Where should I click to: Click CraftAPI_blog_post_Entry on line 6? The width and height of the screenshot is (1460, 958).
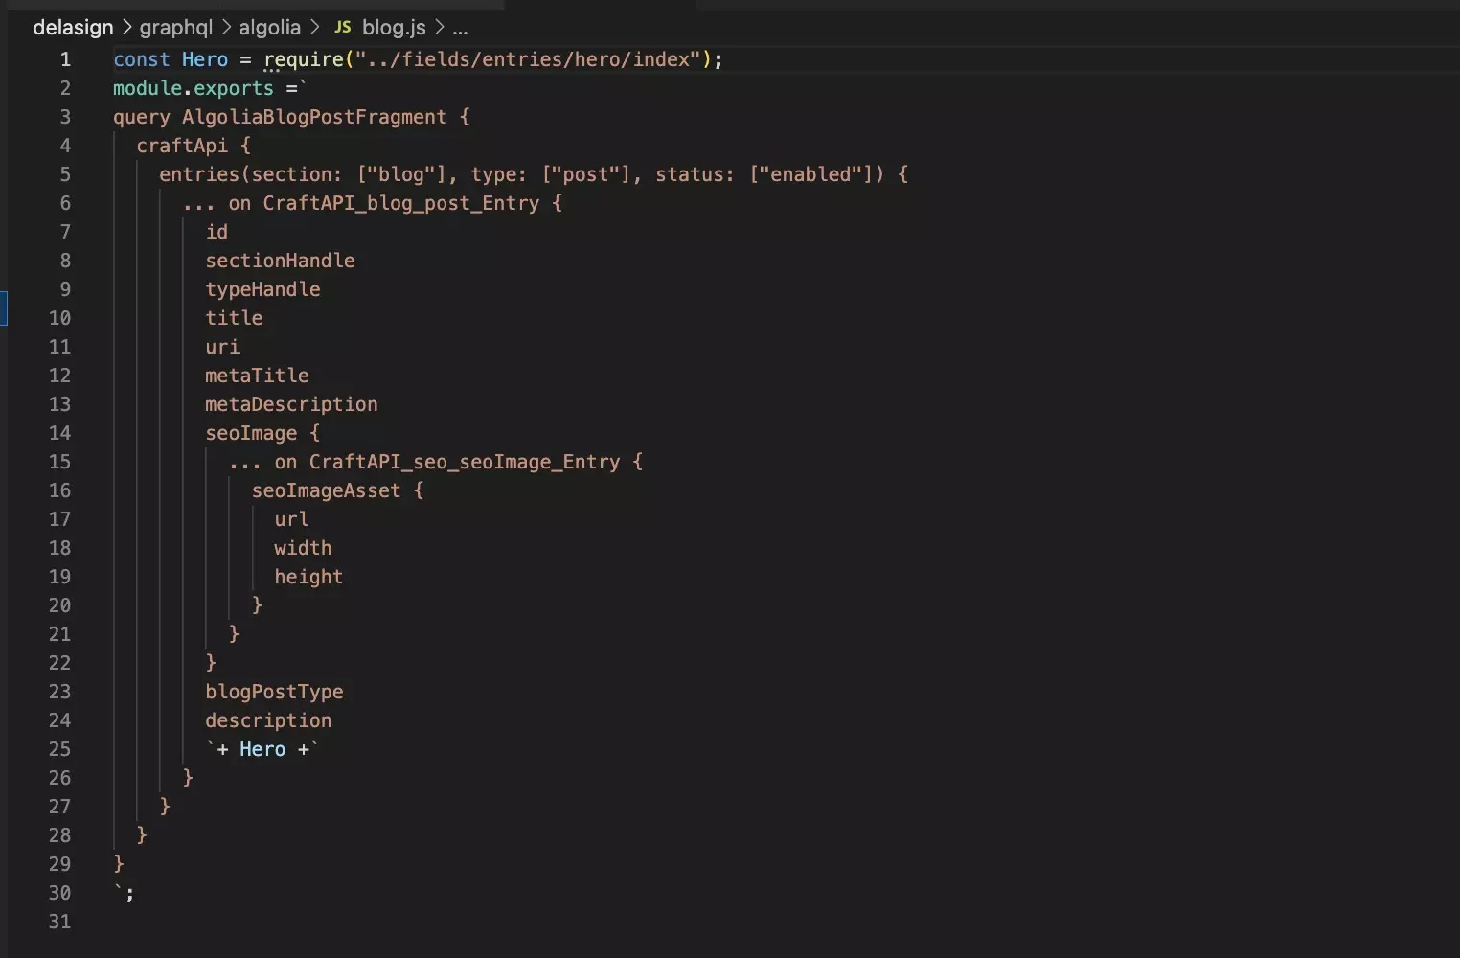click(401, 203)
